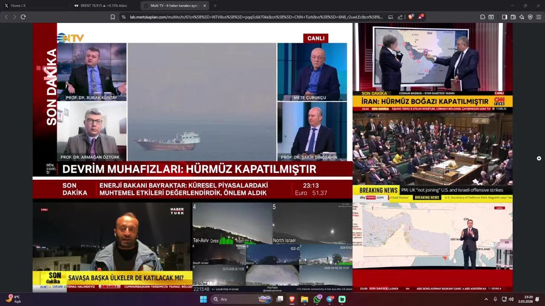
Task: Open the browser hamburger main menu
Action: point(539,17)
